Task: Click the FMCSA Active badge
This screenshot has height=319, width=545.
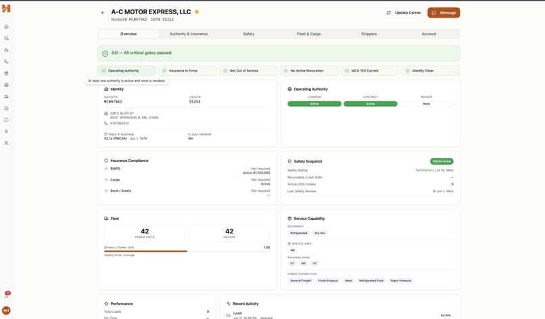Action: tap(442, 161)
